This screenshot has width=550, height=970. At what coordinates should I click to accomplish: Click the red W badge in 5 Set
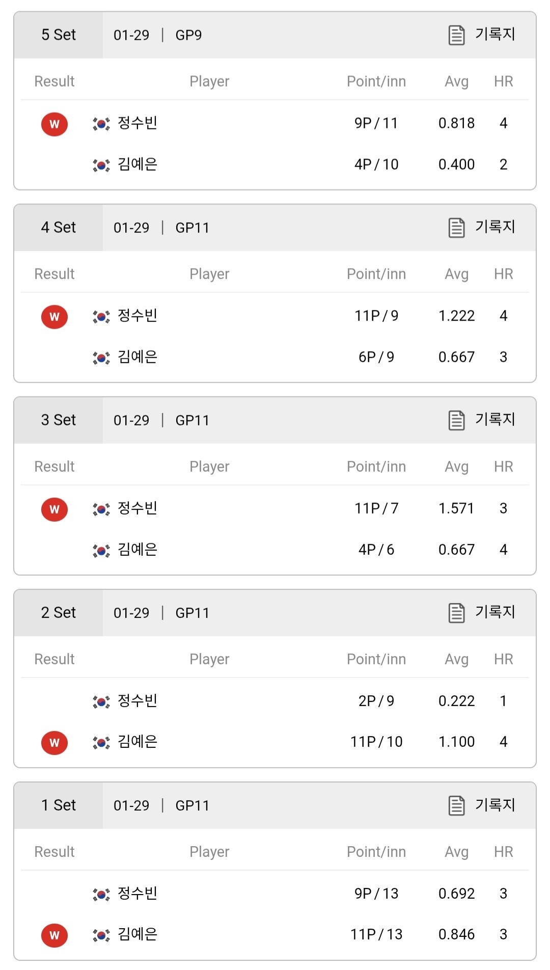[x=54, y=124]
